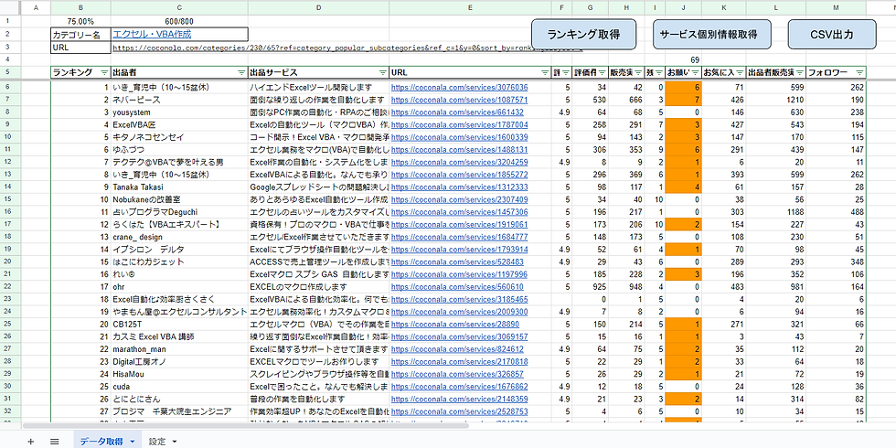
Task: Select seller cell CB125T
Action: [x=179, y=324]
